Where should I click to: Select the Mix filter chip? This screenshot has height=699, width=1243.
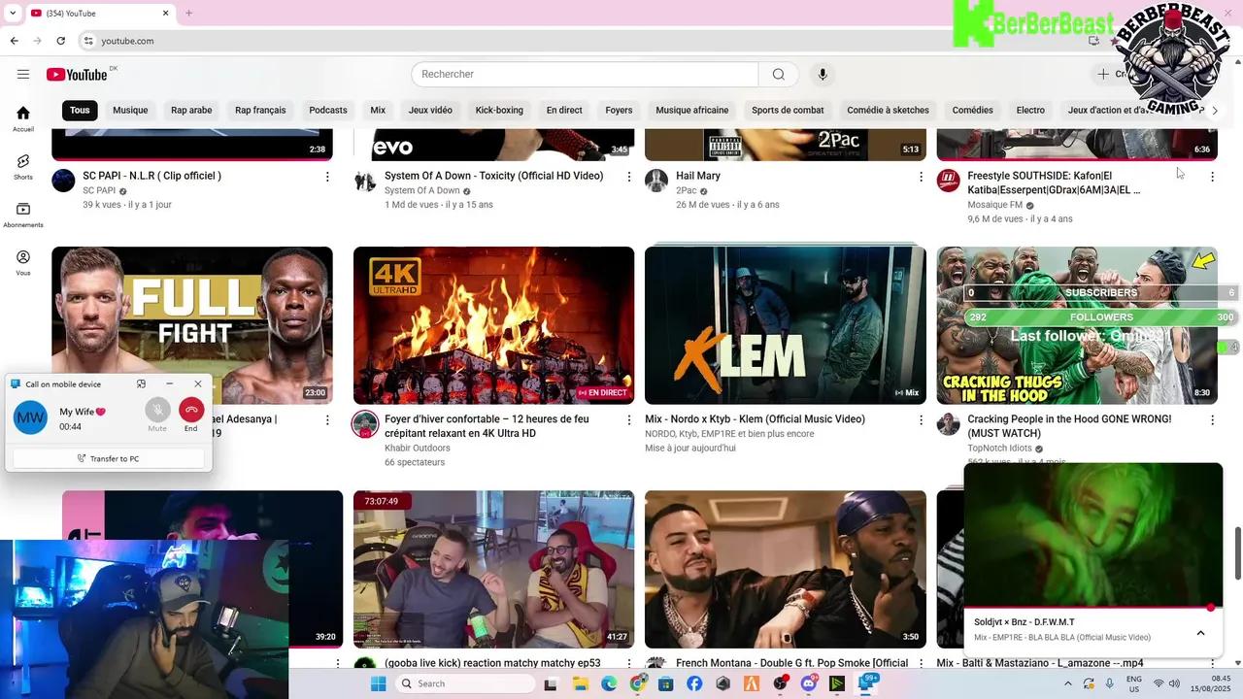[x=378, y=110]
